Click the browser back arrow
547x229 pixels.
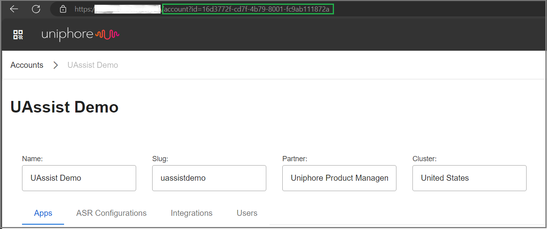[x=14, y=9]
